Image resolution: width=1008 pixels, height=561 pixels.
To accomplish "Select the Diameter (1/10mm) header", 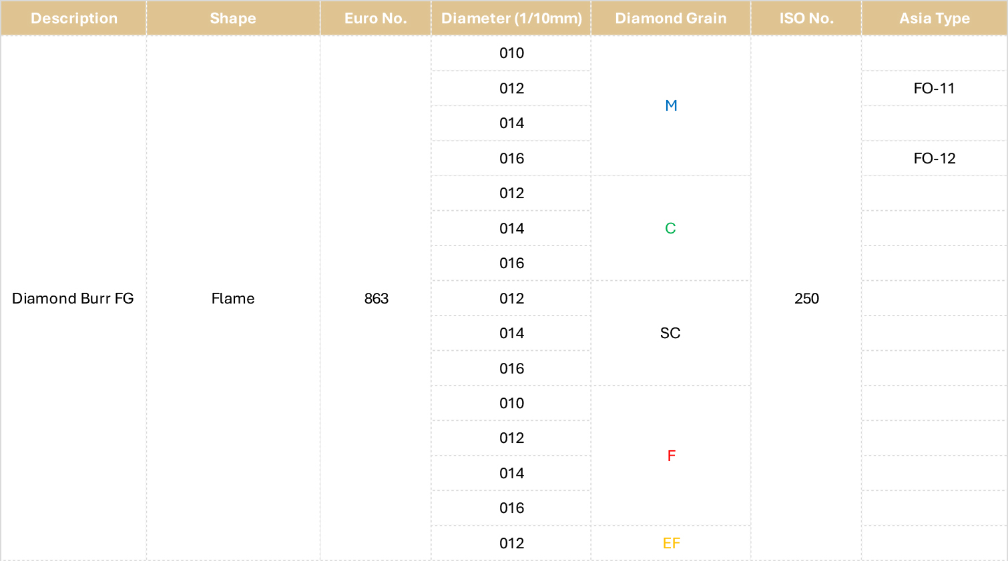I will [511, 18].
